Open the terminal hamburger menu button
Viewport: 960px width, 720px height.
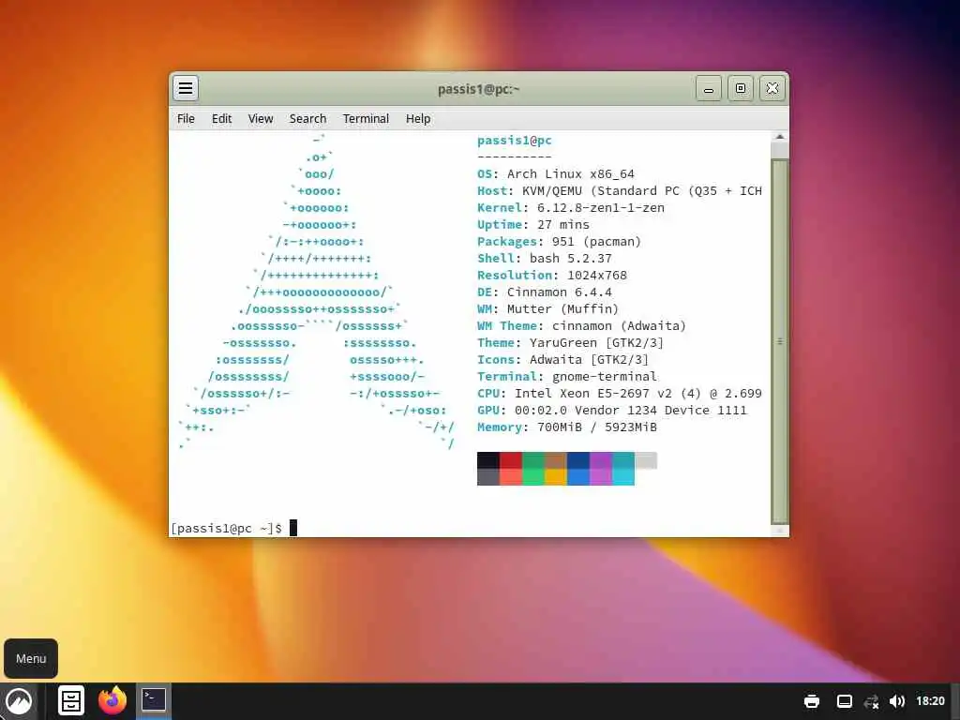click(186, 88)
